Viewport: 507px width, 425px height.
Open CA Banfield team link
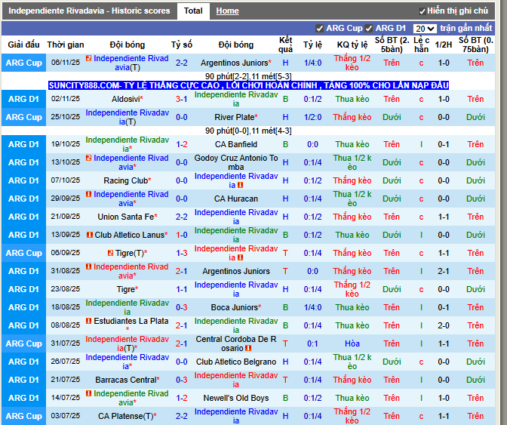pos(236,144)
